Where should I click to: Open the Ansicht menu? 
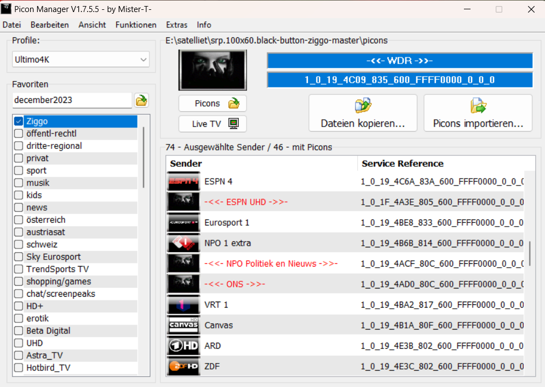tap(92, 25)
